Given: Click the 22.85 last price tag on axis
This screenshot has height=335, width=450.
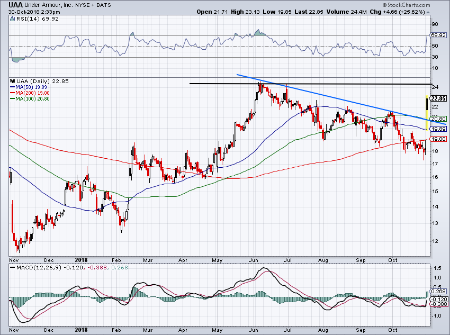Looking at the screenshot, I should tap(438, 98).
